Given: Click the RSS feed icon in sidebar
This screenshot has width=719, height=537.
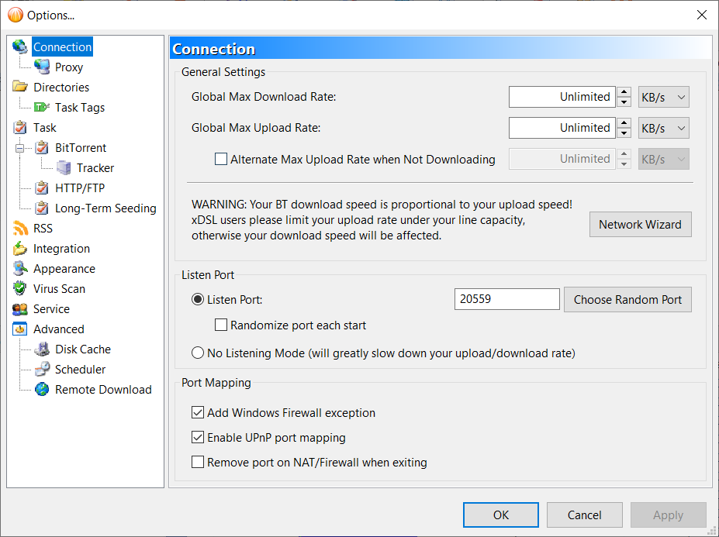Looking at the screenshot, I should (x=20, y=229).
